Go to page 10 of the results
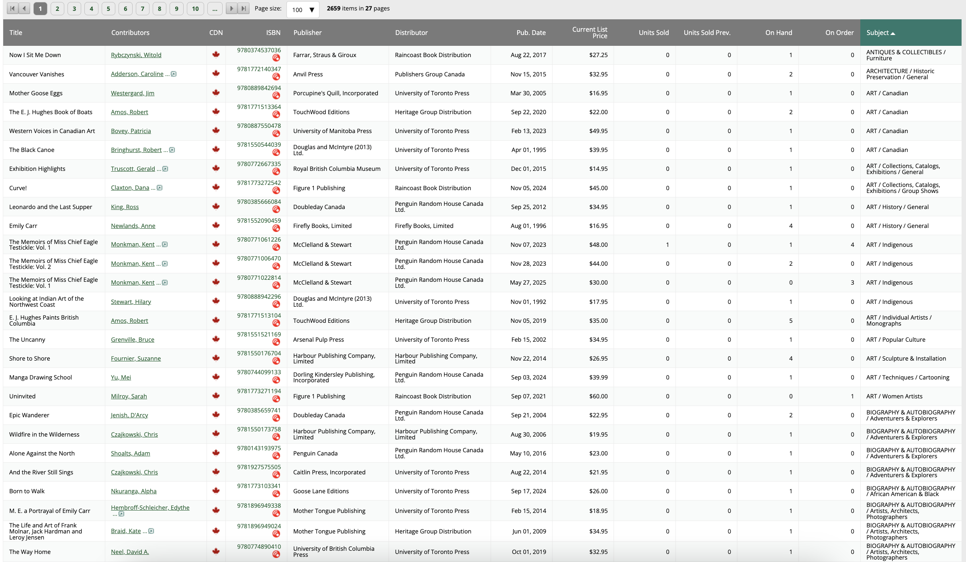The width and height of the screenshot is (966, 562). pyautogui.click(x=195, y=8)
